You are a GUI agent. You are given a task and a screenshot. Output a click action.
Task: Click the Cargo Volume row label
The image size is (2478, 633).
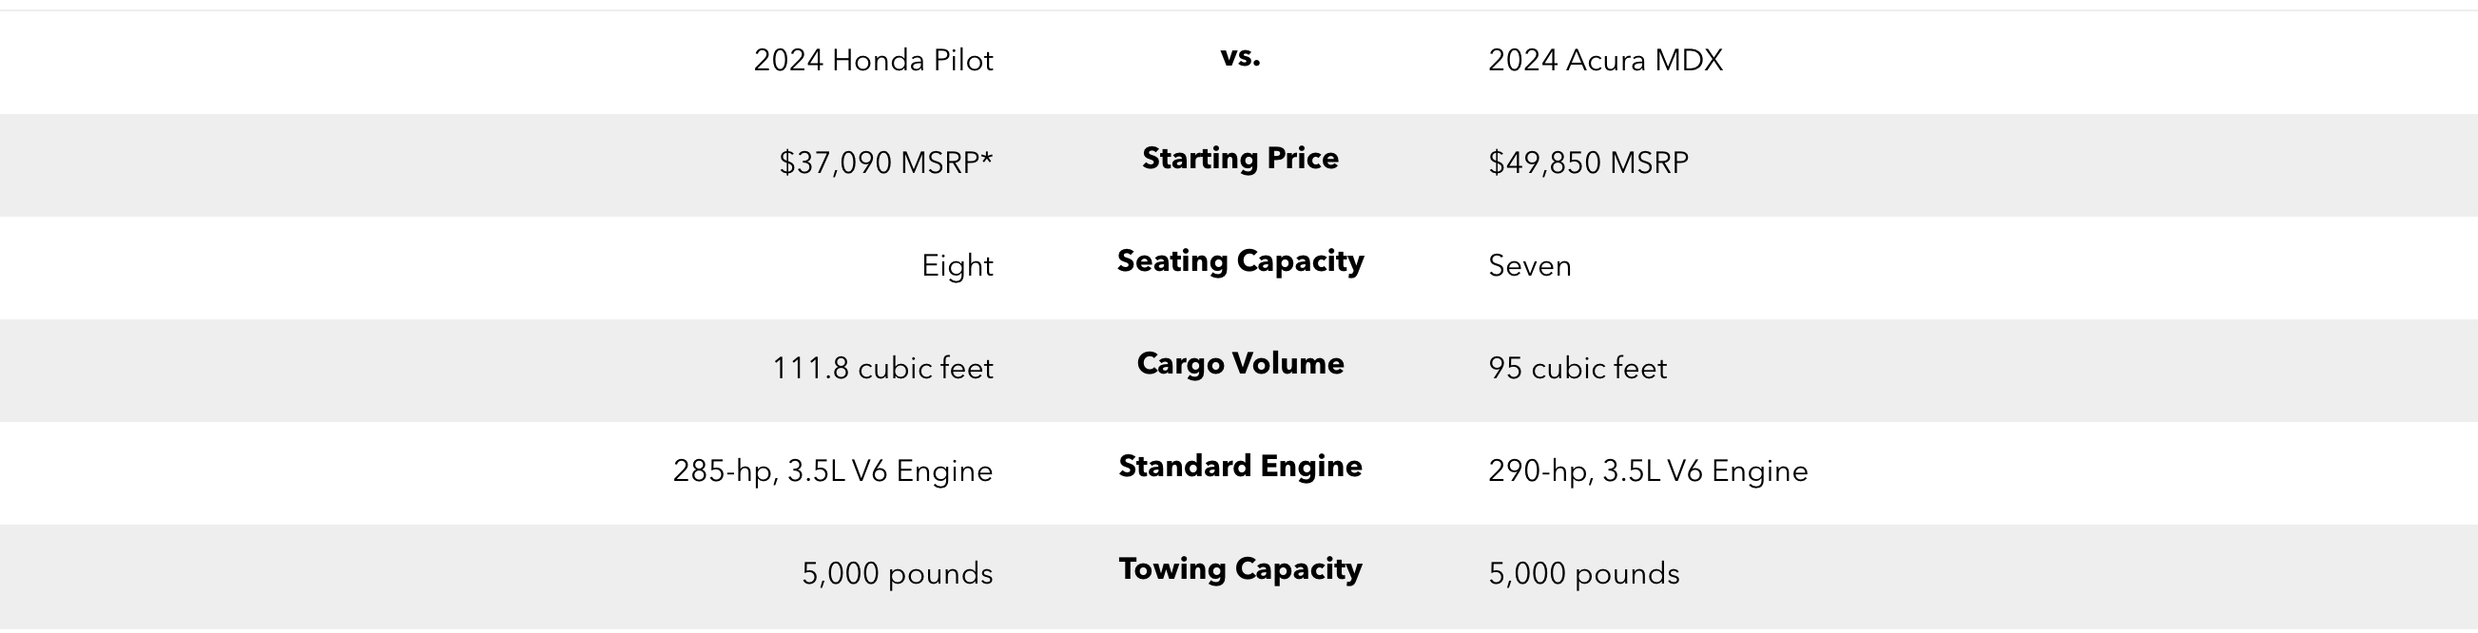[1239, 364]
